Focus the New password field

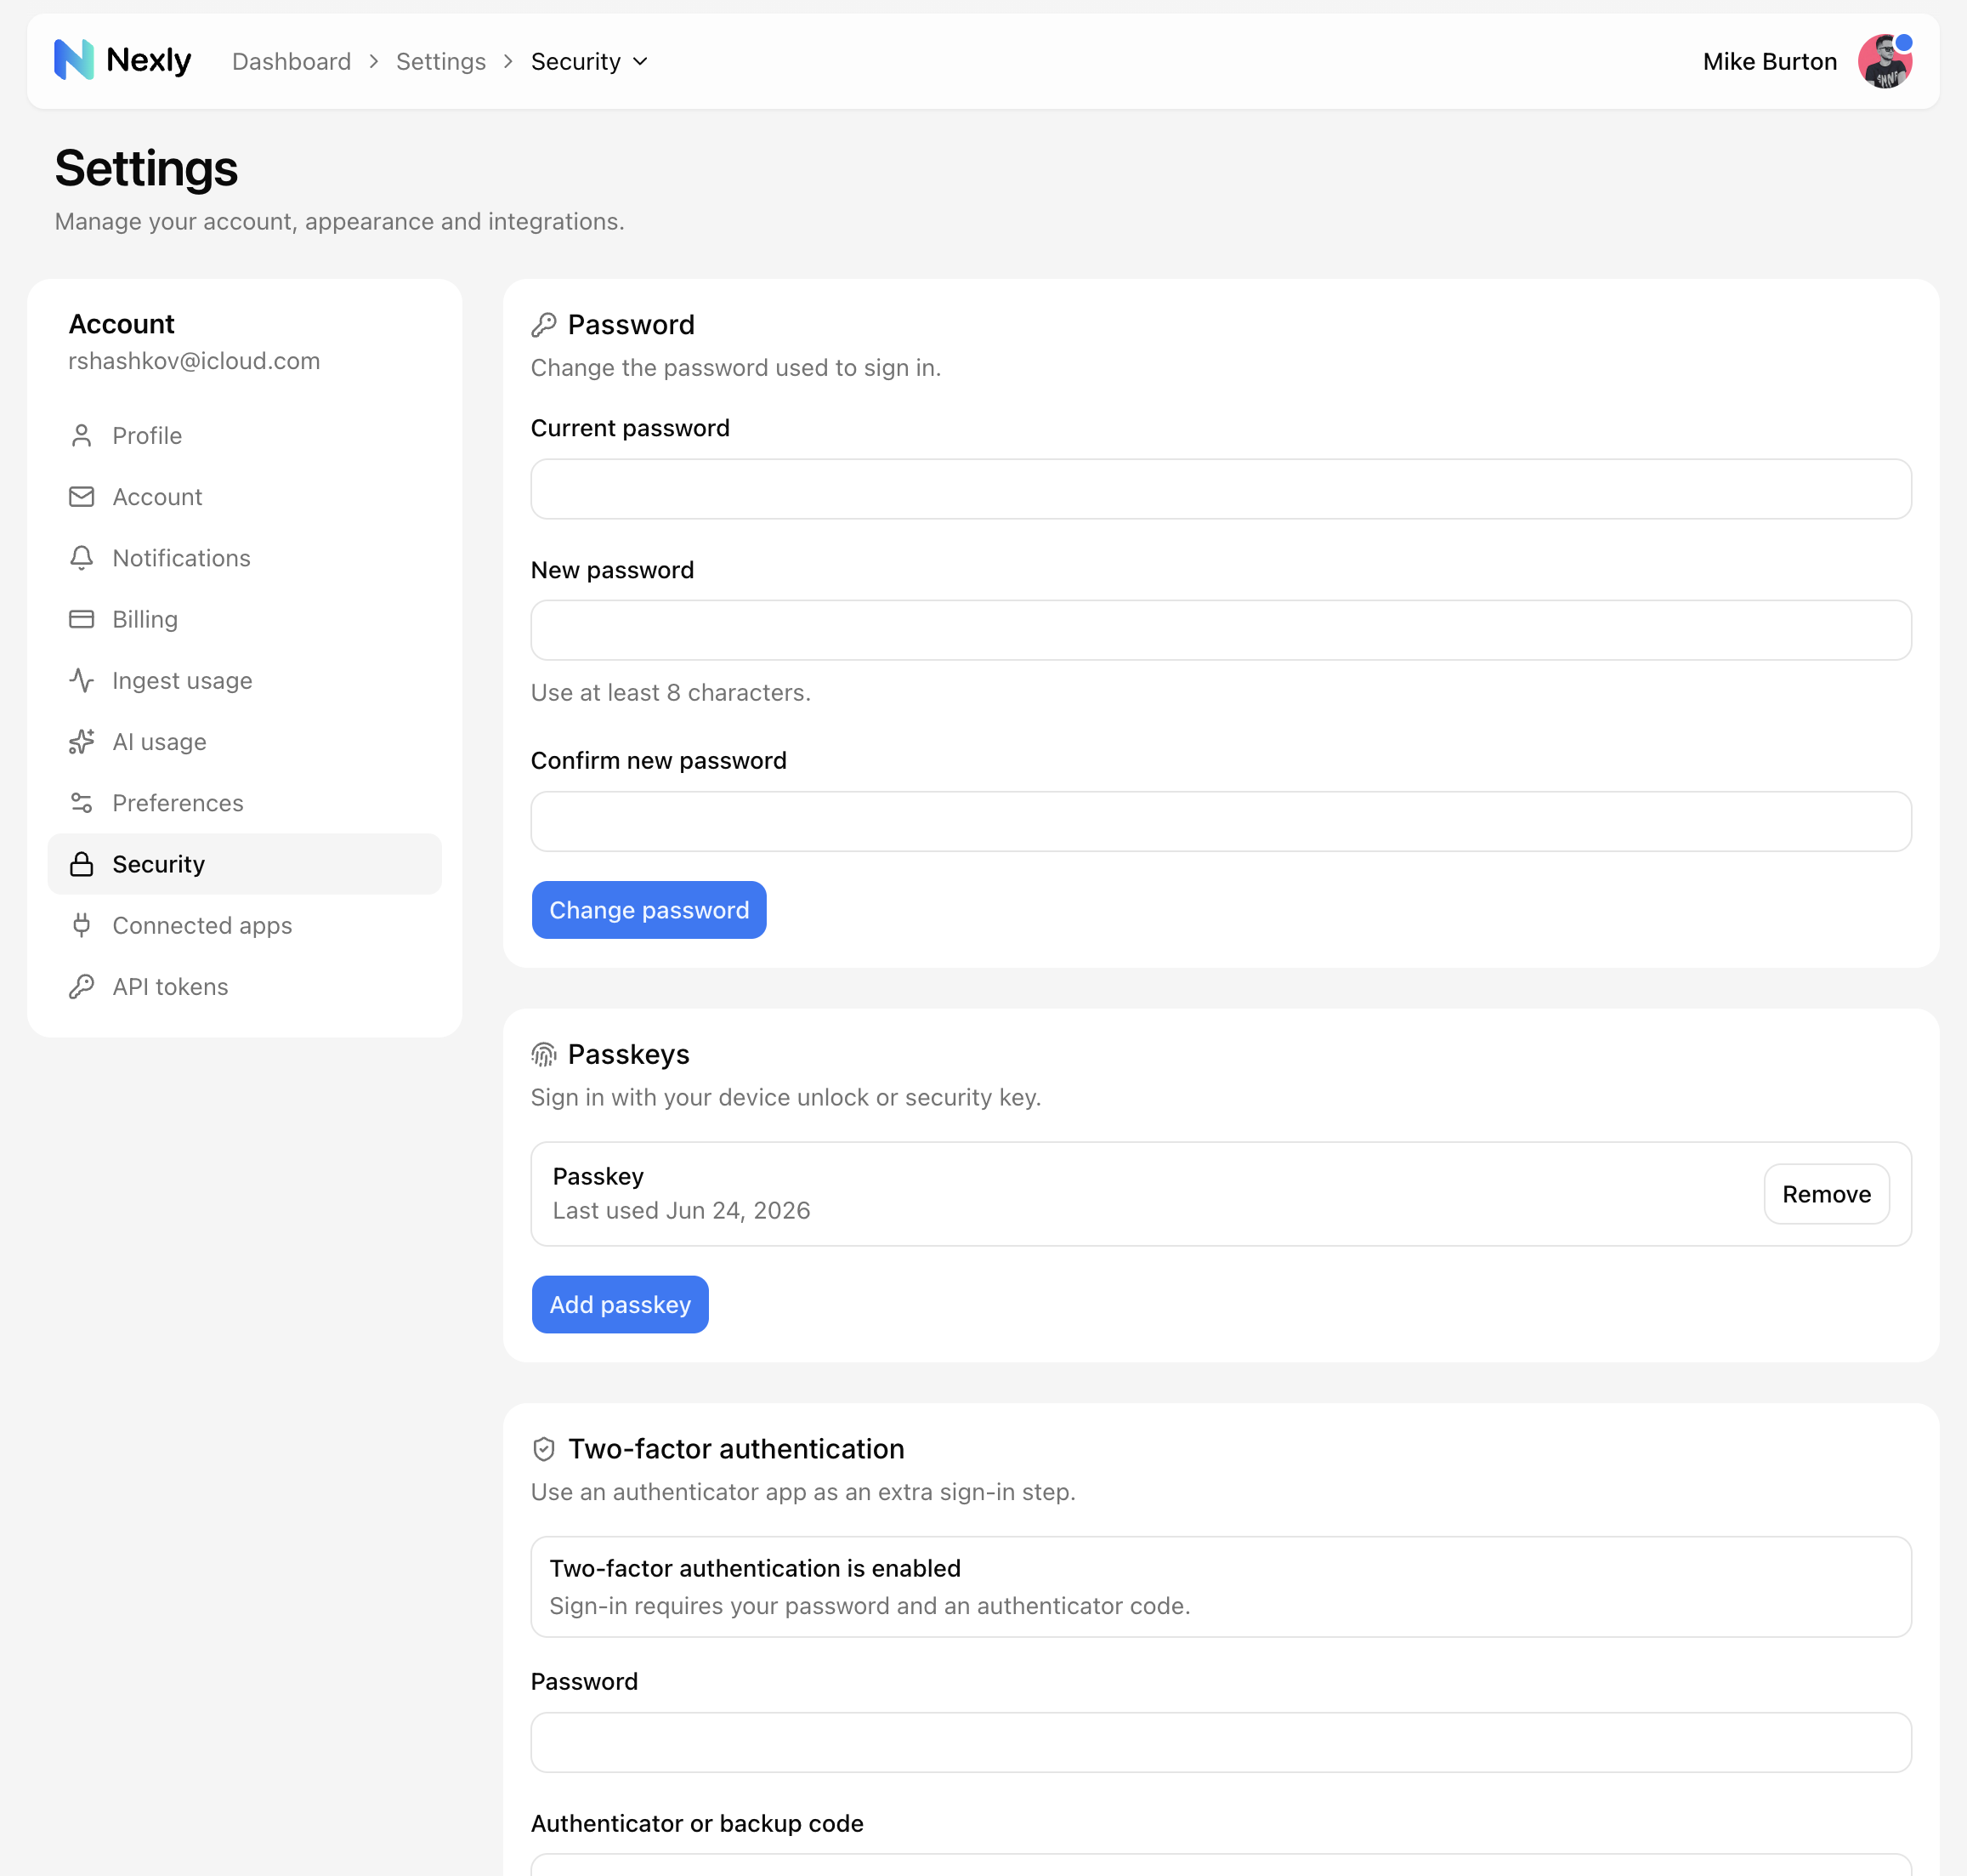click(x=1221, y=630)
